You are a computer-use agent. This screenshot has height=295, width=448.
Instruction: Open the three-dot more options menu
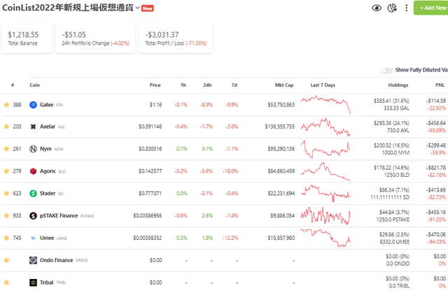click(x=406, y=8)
